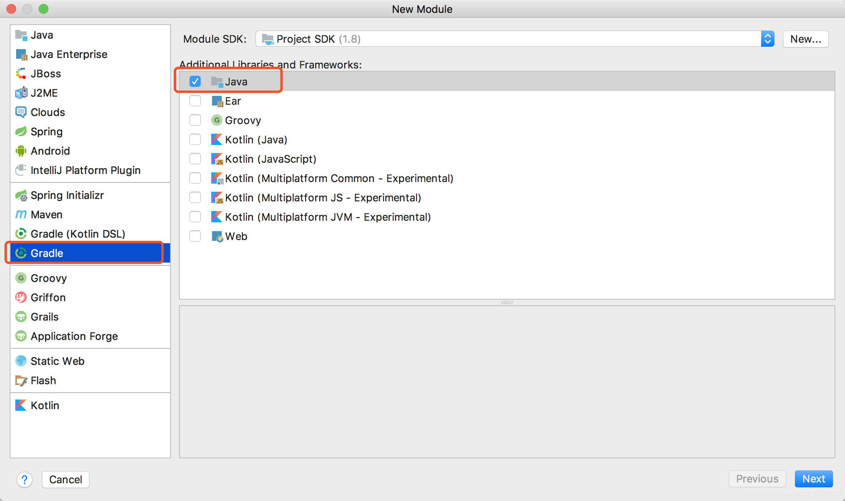Click the Next button
The width and height of the screenshot is (845, 501).
814,479
